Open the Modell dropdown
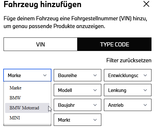Screen dimensions: 156x131 click(x=78, y=90)
